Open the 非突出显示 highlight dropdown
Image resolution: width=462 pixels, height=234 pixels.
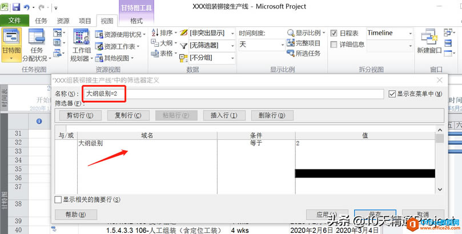click(232, 33)
